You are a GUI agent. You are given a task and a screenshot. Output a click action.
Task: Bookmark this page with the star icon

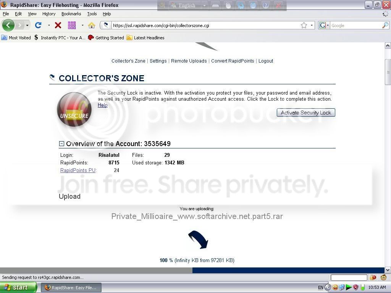(x=304, y=25)
